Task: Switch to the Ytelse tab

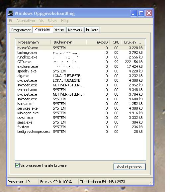Action: pyautogui.click(x=59, y=30)
